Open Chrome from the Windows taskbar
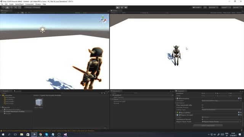 coord(40,134)
